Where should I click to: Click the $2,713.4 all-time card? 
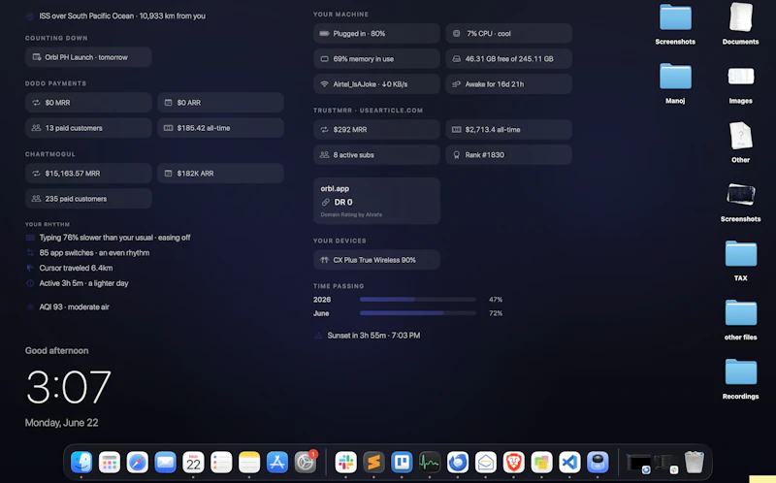click(508, 129)
